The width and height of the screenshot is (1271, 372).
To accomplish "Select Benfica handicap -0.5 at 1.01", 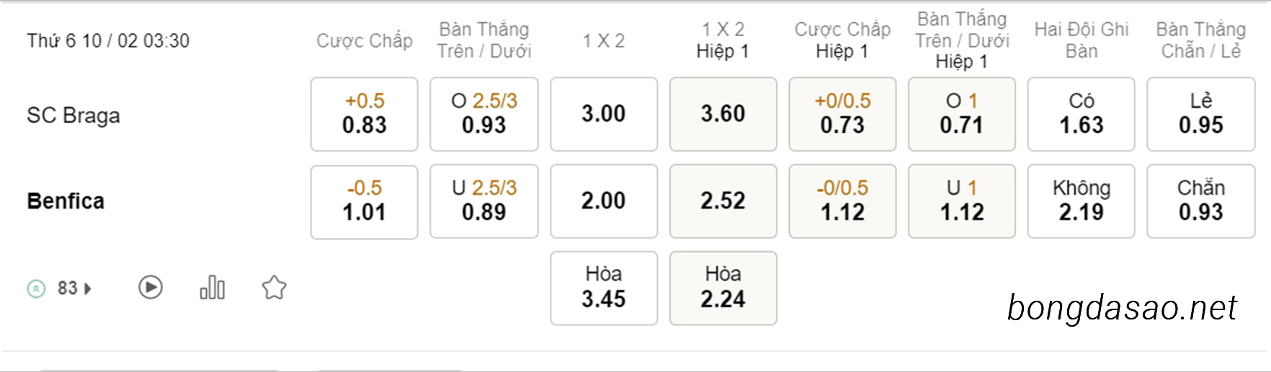I will tap(365, 201).
